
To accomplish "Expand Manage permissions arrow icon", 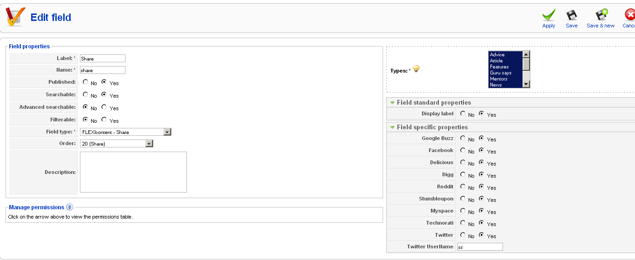I will 70,207.
